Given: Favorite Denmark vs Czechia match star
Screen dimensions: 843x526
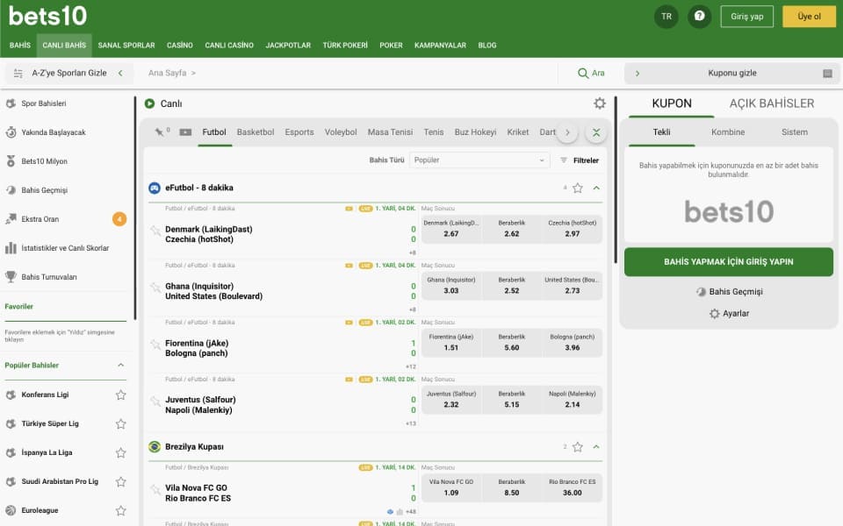Looking at the screenshot, I should coord(155,231).
